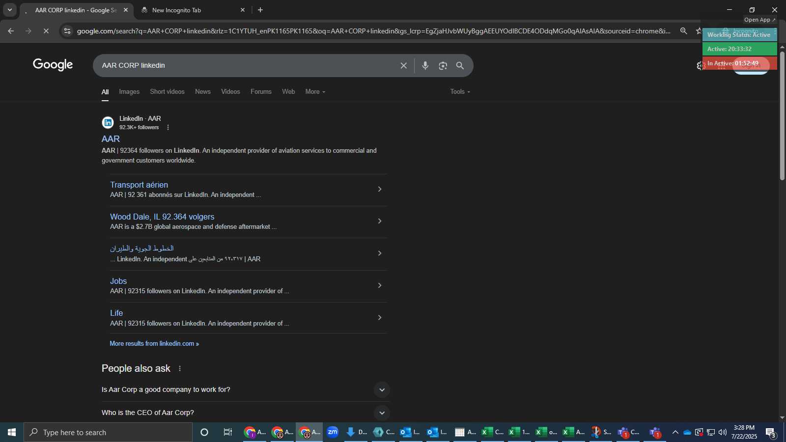
Task: Clear the search box with the X icon
Action: (403, 65)
